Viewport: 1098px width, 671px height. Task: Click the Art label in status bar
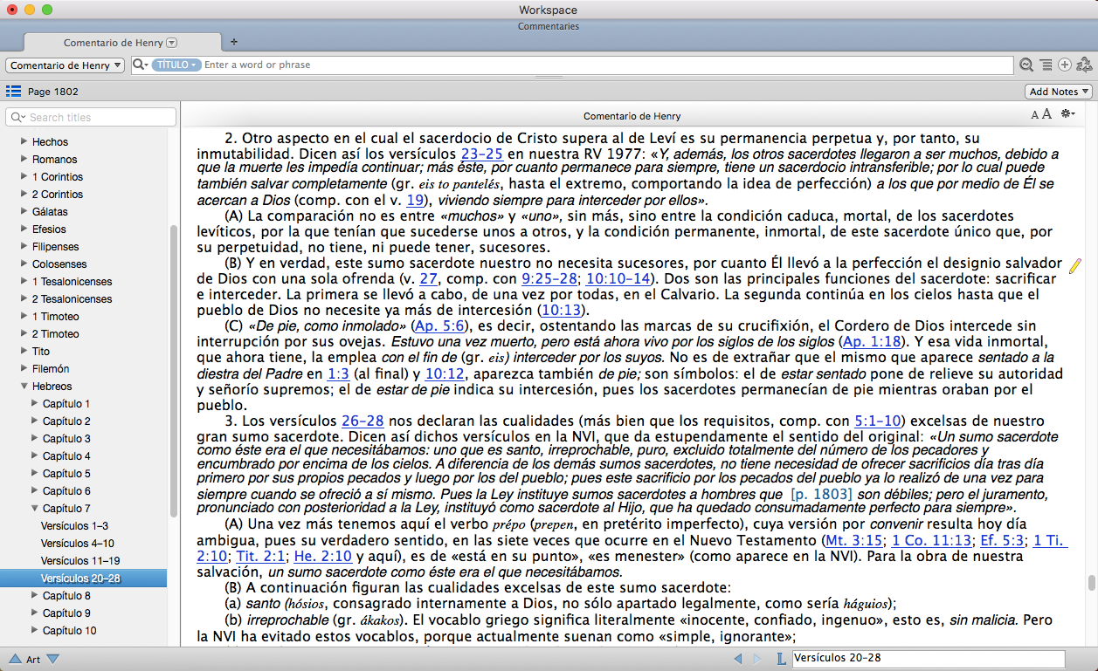click(33, 660)
